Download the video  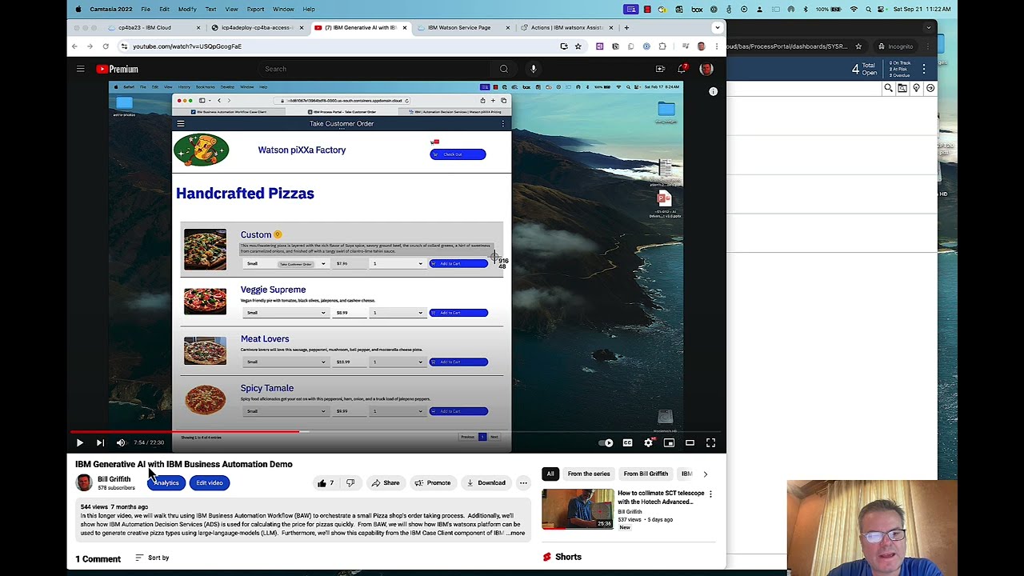point(486,483)
